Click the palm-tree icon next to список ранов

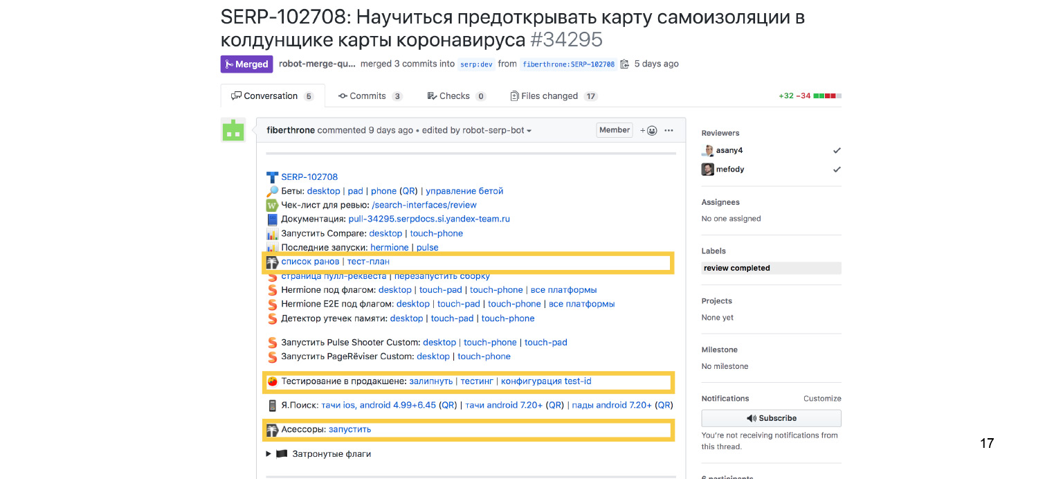(x=271, y=262)
